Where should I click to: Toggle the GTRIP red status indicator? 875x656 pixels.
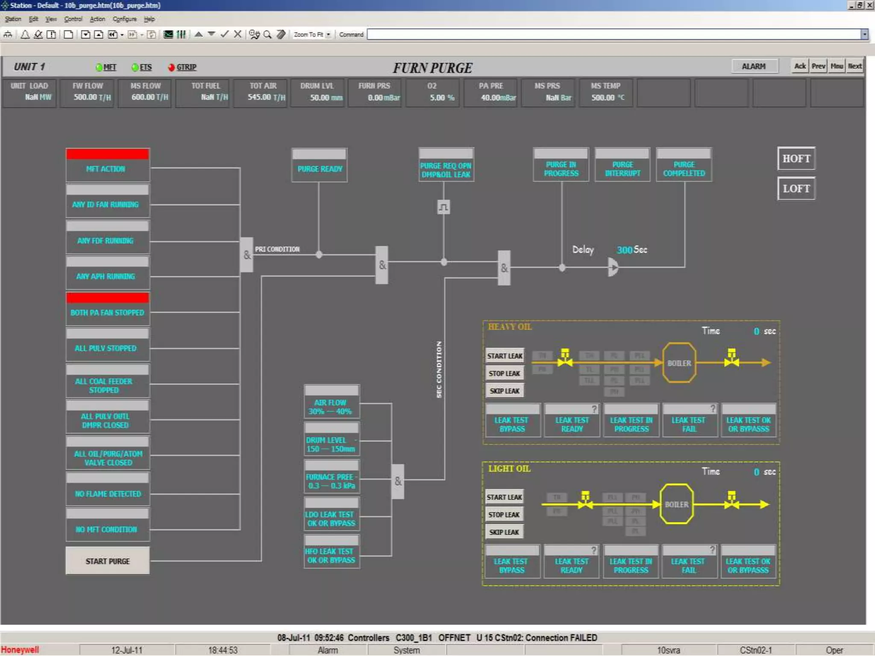point(171,67)
